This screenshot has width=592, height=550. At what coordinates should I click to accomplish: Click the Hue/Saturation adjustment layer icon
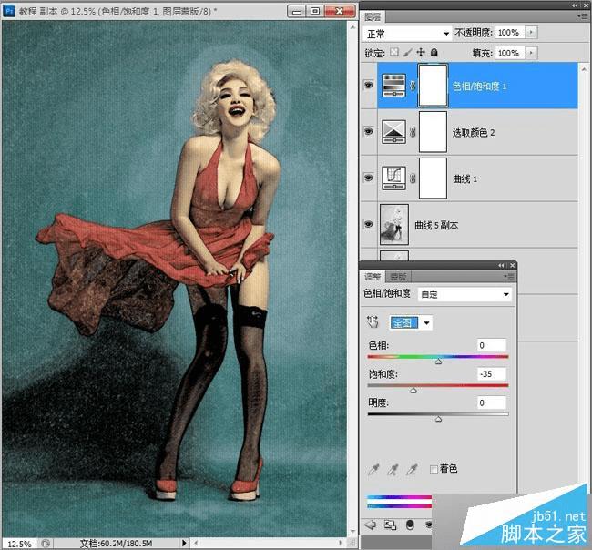[x=393, y=86]
